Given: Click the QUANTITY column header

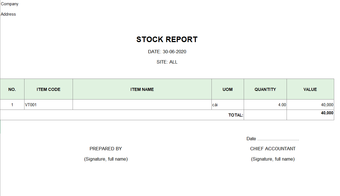Looking at the screenshot, I should pyautogui.click(x=265, y=89).
